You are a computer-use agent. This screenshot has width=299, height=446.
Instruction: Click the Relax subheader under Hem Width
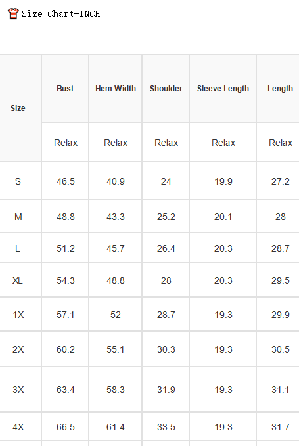[116, 143]
